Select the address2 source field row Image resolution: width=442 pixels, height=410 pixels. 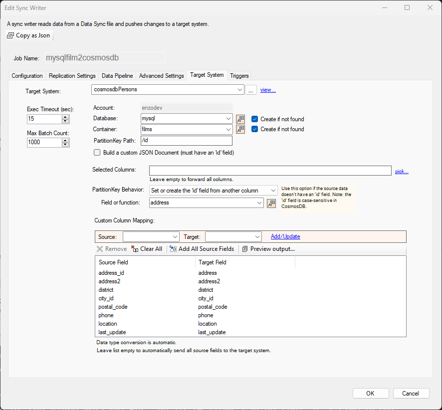pos(250,281)
